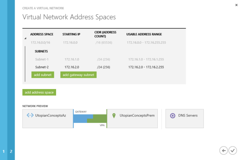Select the Subnet-1 row name

[42, 59]
